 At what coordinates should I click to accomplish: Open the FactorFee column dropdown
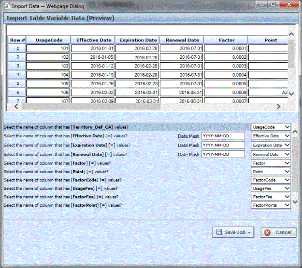coord(271,197)
